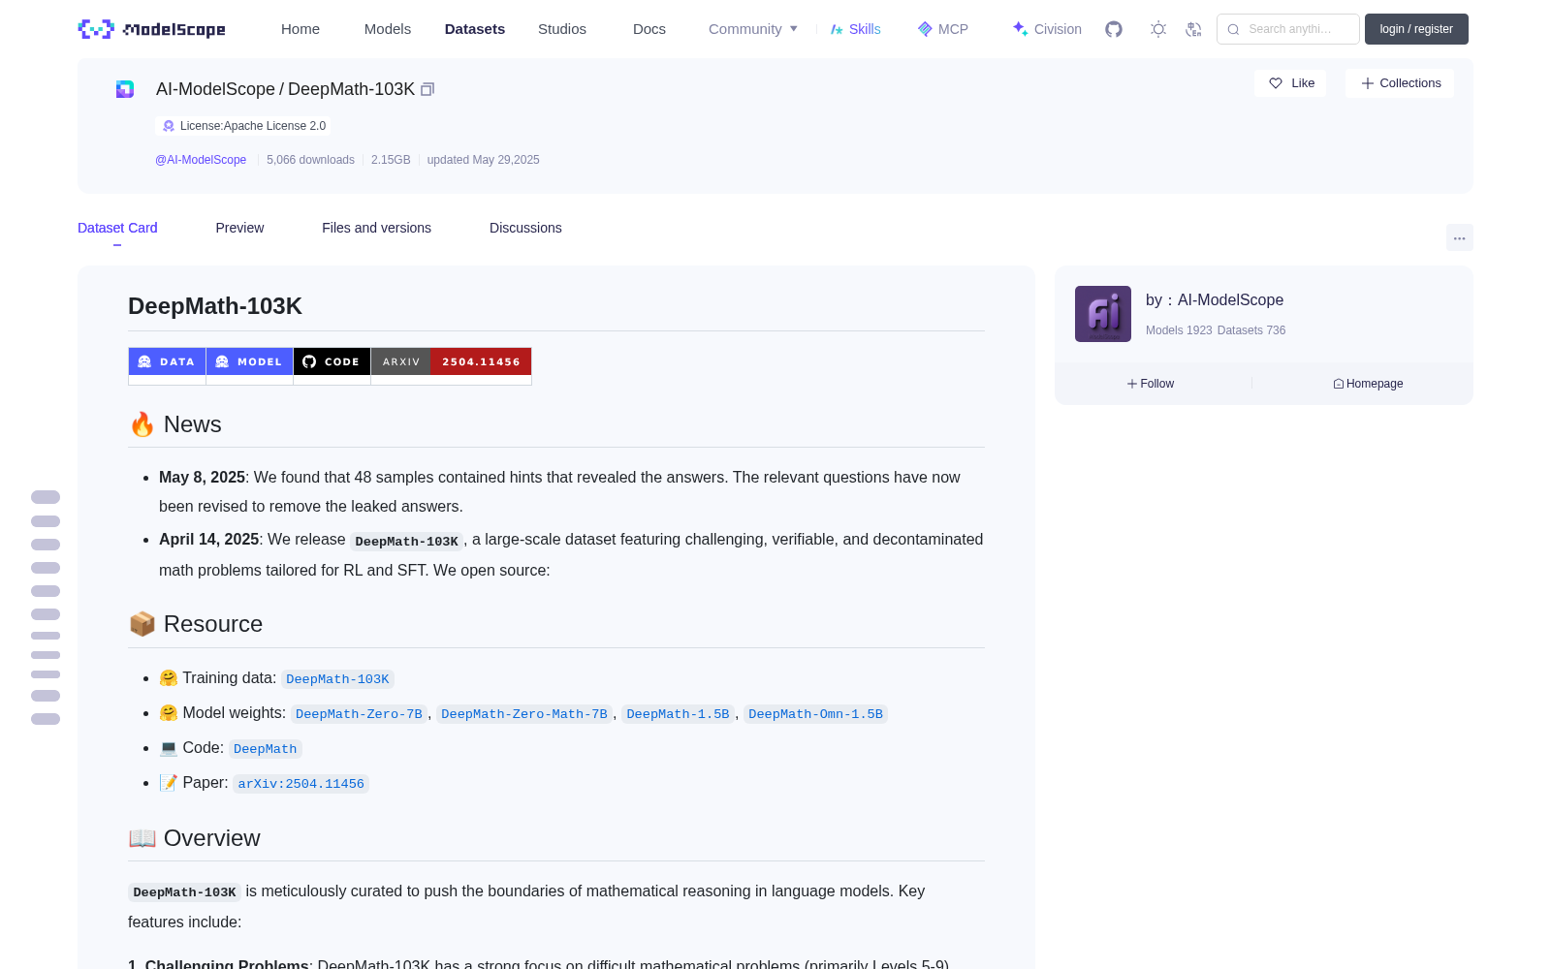
Task: Click the 'Models 1923' count text
Action: tap(1179, 330)
